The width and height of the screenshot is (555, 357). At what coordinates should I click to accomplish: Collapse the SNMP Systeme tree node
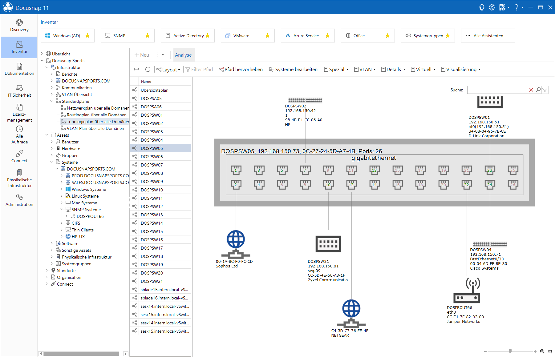pos(62,210)
